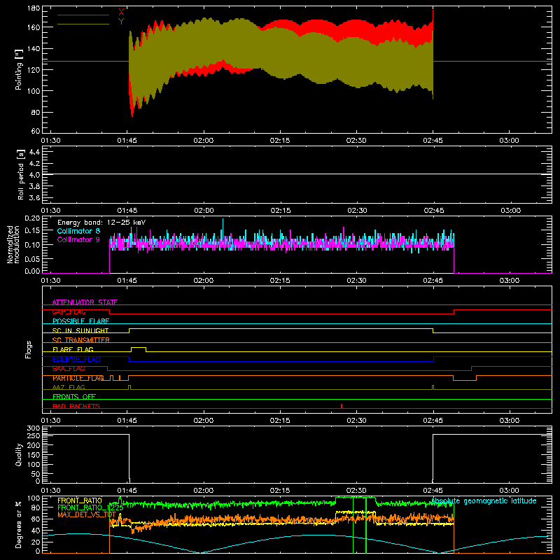Screen dimensions: 560x560
Task: Click the red spike on BAD_PACKETS trace
Action: (342, 406)
